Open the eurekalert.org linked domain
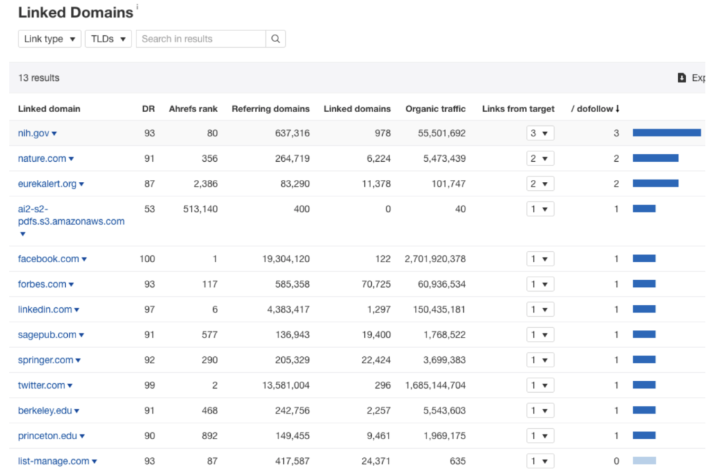The width and height of the screenshot is (709, 471). [x=47, y=184]
